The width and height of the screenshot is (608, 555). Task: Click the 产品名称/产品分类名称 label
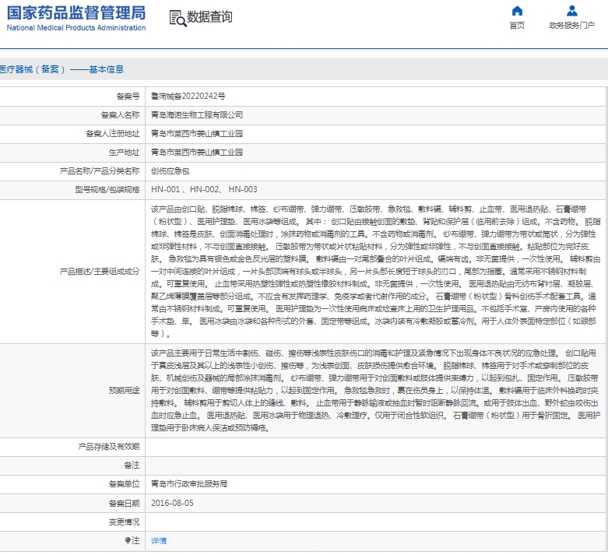click(100, 170)
